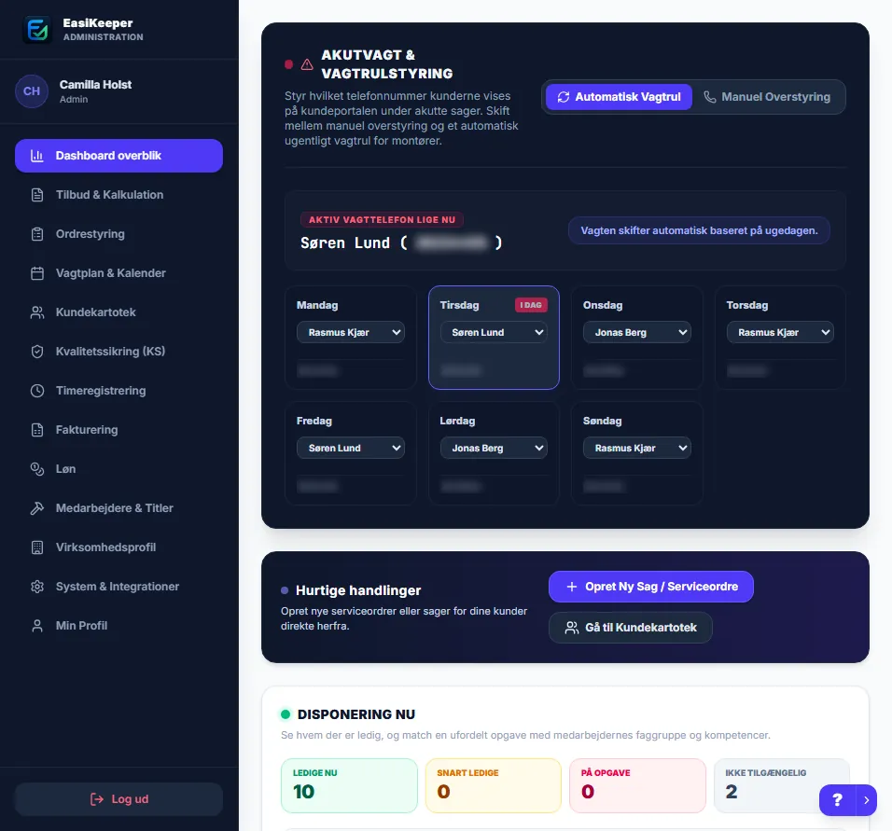Open Mandag on-call person dropdown

tap(351, 333)
